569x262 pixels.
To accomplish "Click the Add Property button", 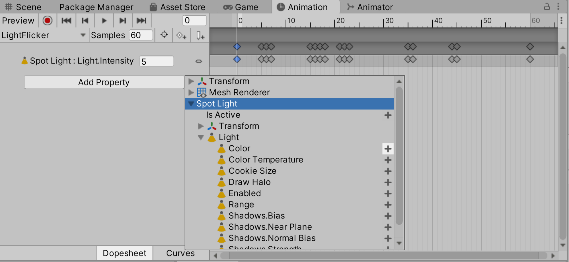I will pos(104,82).
